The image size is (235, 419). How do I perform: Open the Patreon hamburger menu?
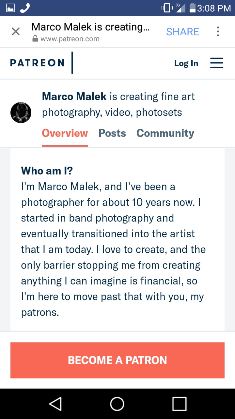216,63
